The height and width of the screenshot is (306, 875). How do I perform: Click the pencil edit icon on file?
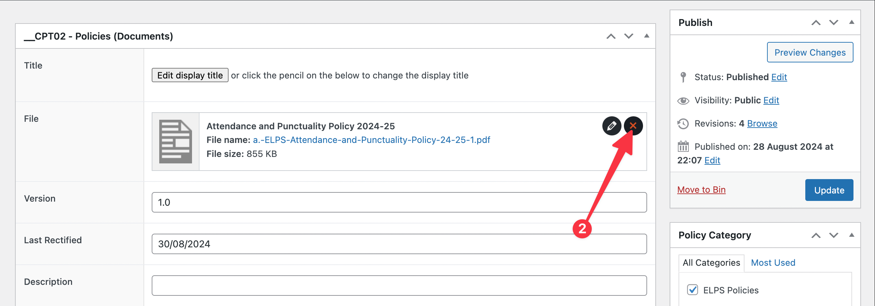(x=611, y=126)
